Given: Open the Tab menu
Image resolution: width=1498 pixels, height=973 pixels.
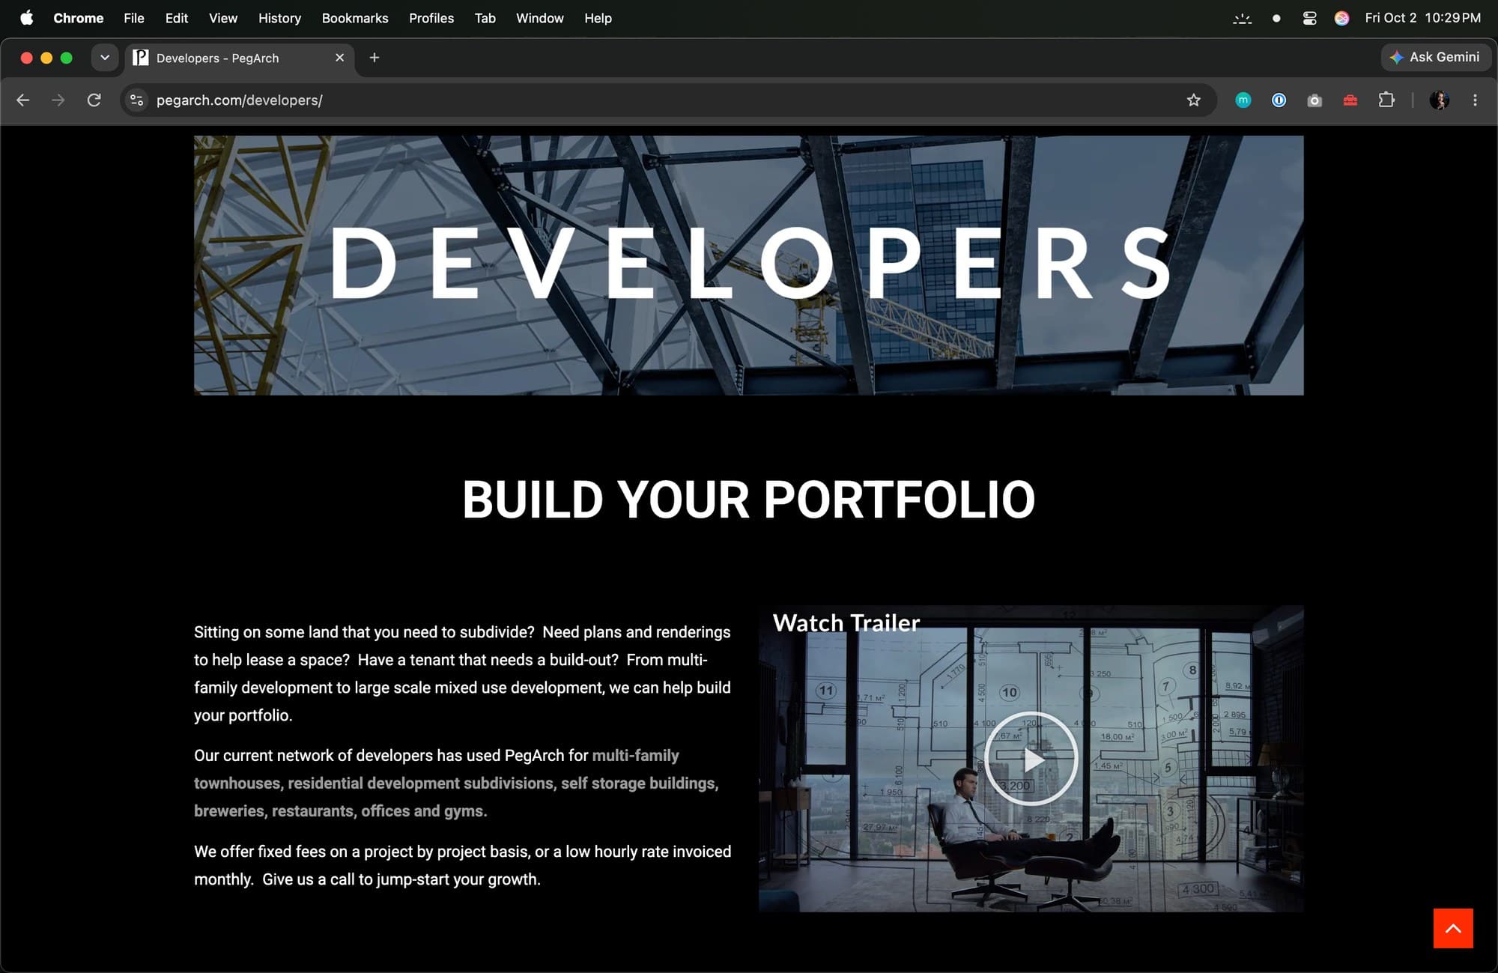Looking at the screenshot, I should [485, 18].
